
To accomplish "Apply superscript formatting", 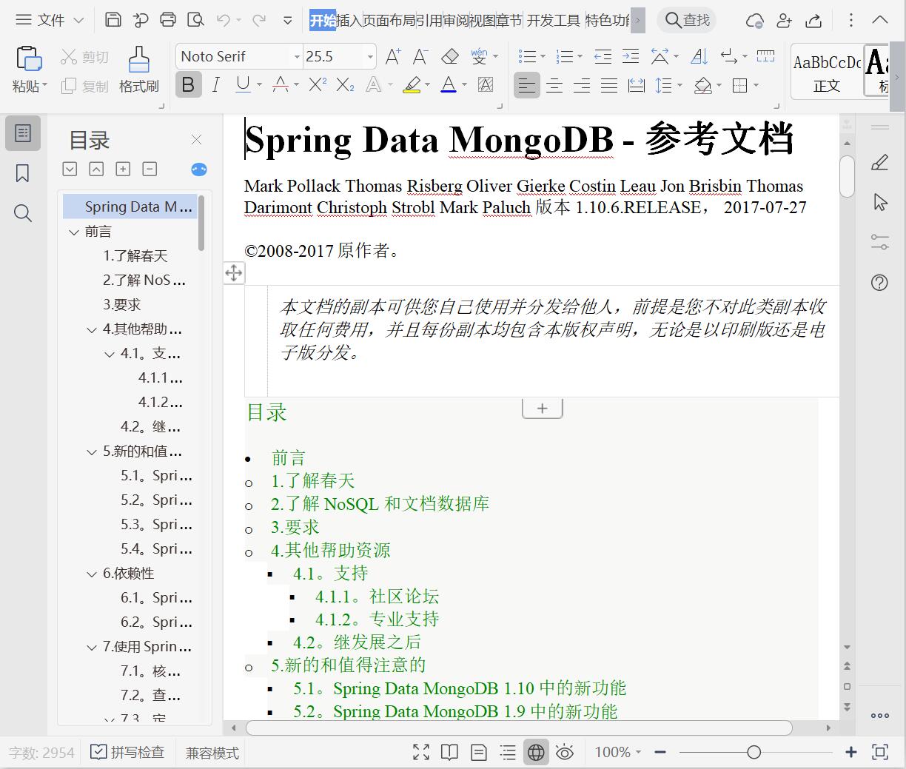I will (x=318, y=85).
